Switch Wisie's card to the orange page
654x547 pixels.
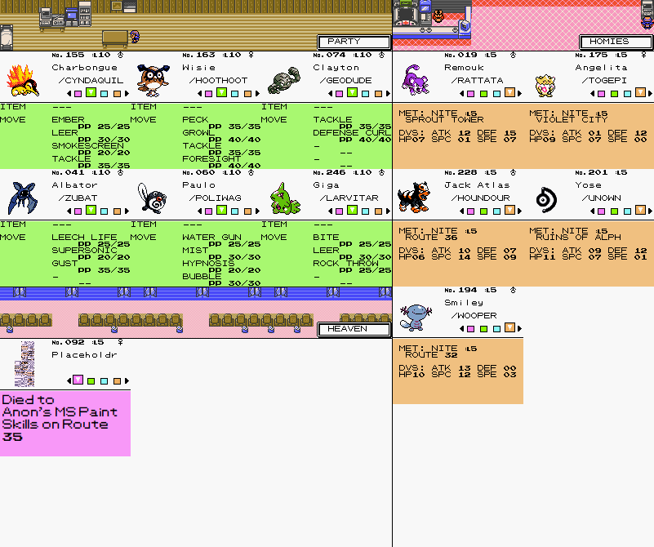(247, 94)
